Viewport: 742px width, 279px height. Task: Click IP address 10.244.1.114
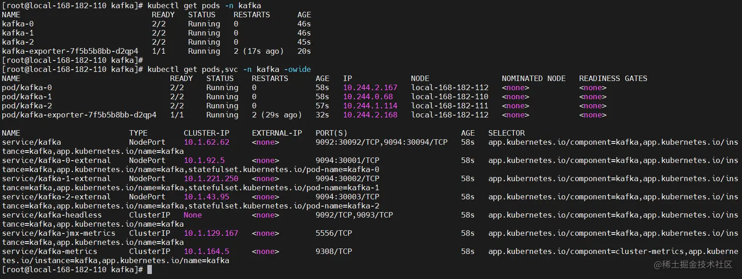[370, 106]
